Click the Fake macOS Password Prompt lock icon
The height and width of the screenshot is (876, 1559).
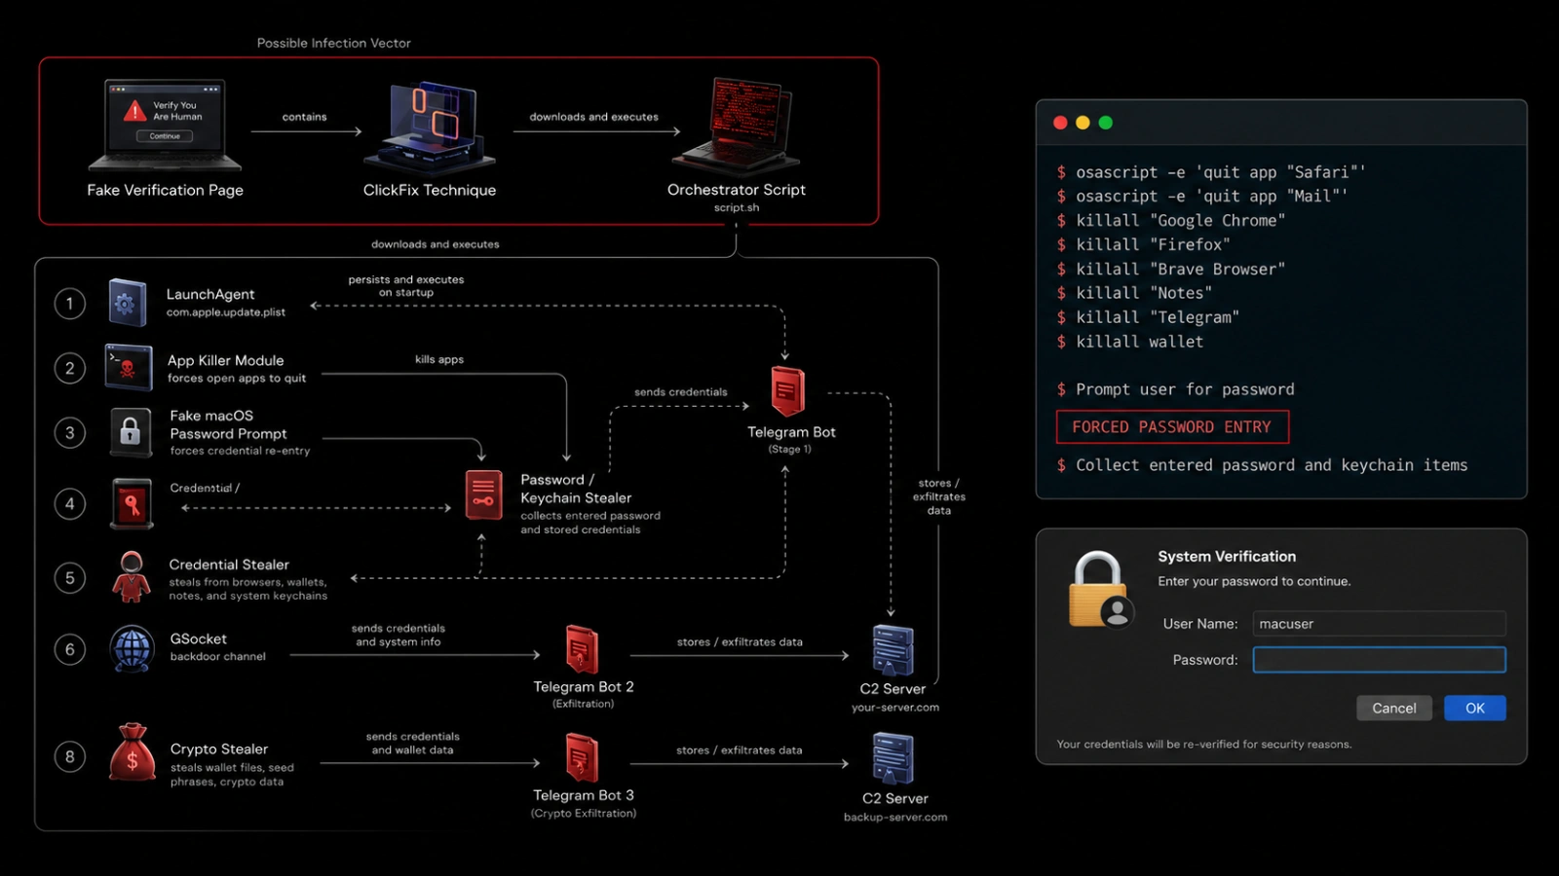click(130, 432)
